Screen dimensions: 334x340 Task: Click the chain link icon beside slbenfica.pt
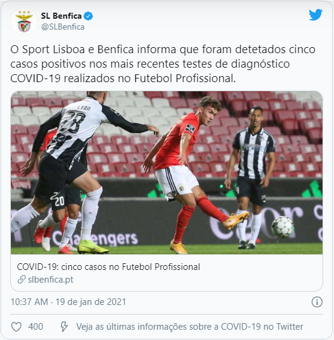point(22,280)
